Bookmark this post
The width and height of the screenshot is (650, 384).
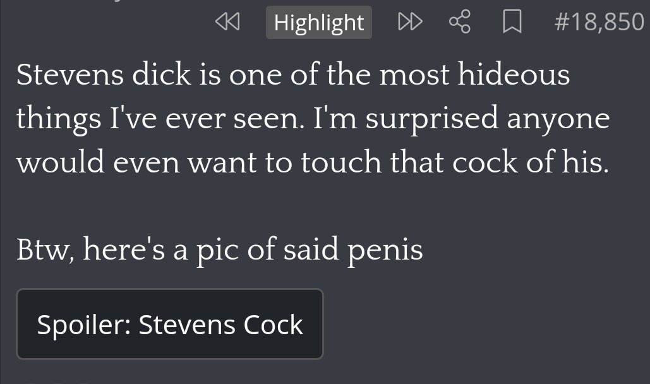pos(512,21)
